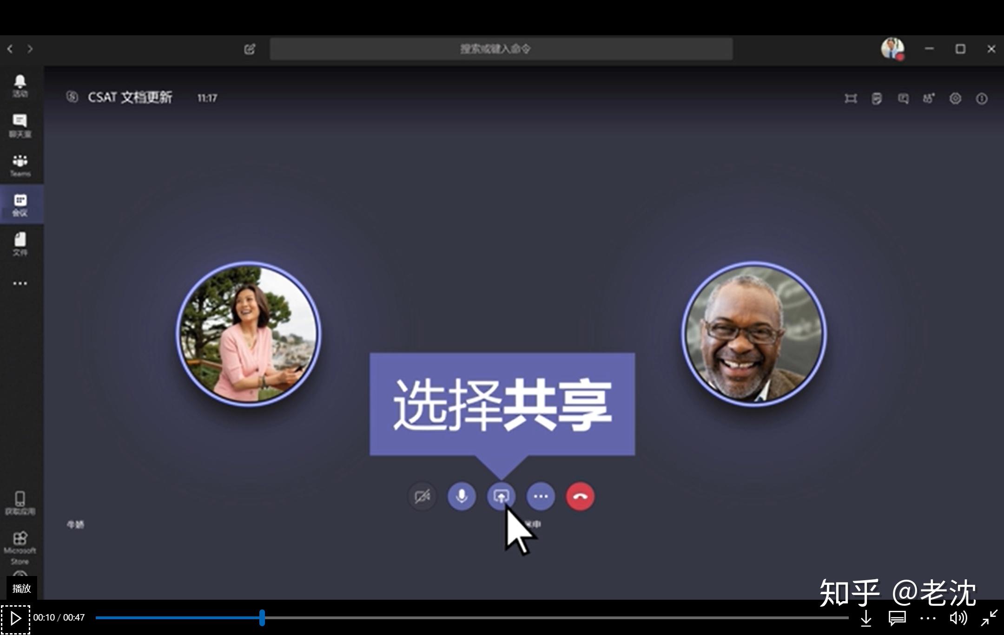Select the share screen icon in call controls

pos(501,497)
